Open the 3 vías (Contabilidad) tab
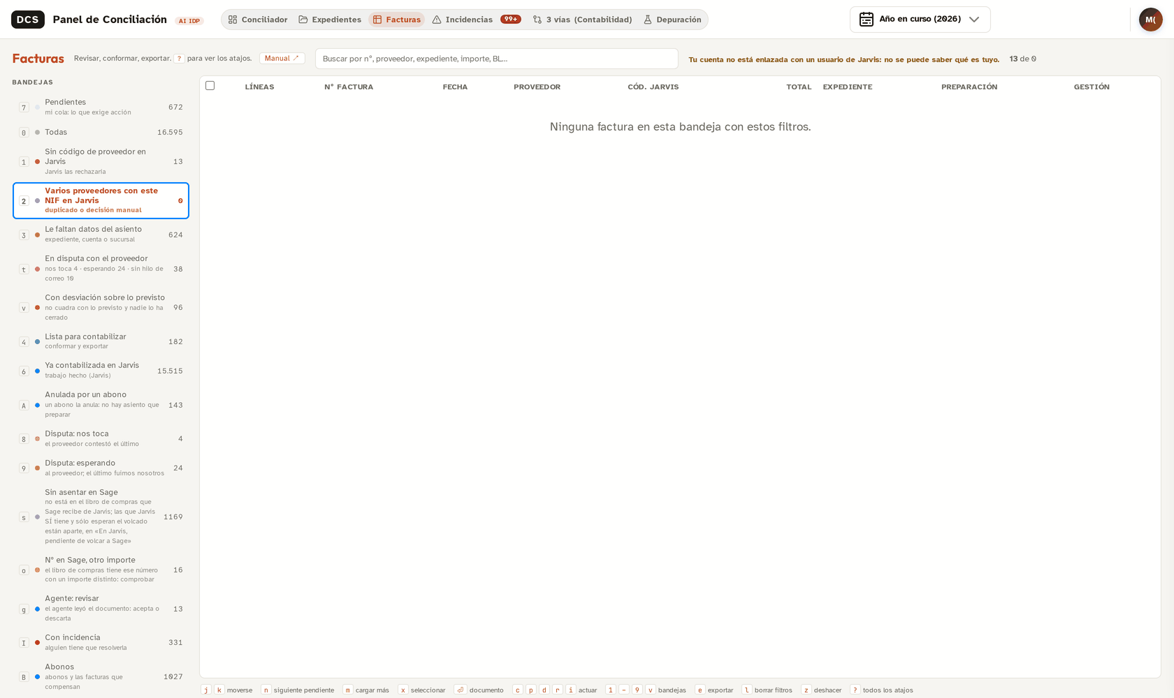Viewport: 1174px width, 698px height. [x=582, y=20]
